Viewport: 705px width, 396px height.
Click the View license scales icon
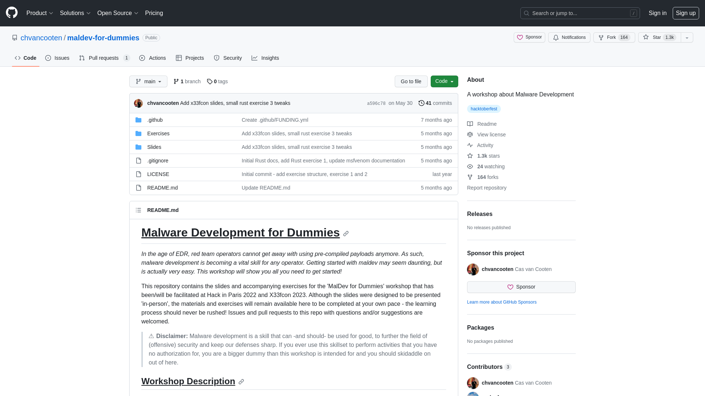(x=470, y=135)
